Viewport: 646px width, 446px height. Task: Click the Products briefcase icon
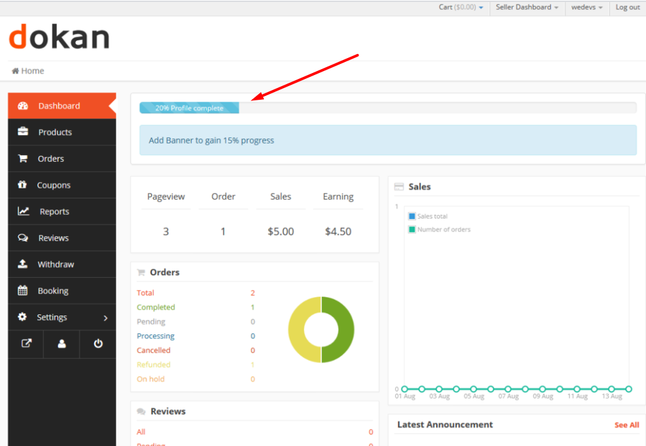(x=23, y=132)
